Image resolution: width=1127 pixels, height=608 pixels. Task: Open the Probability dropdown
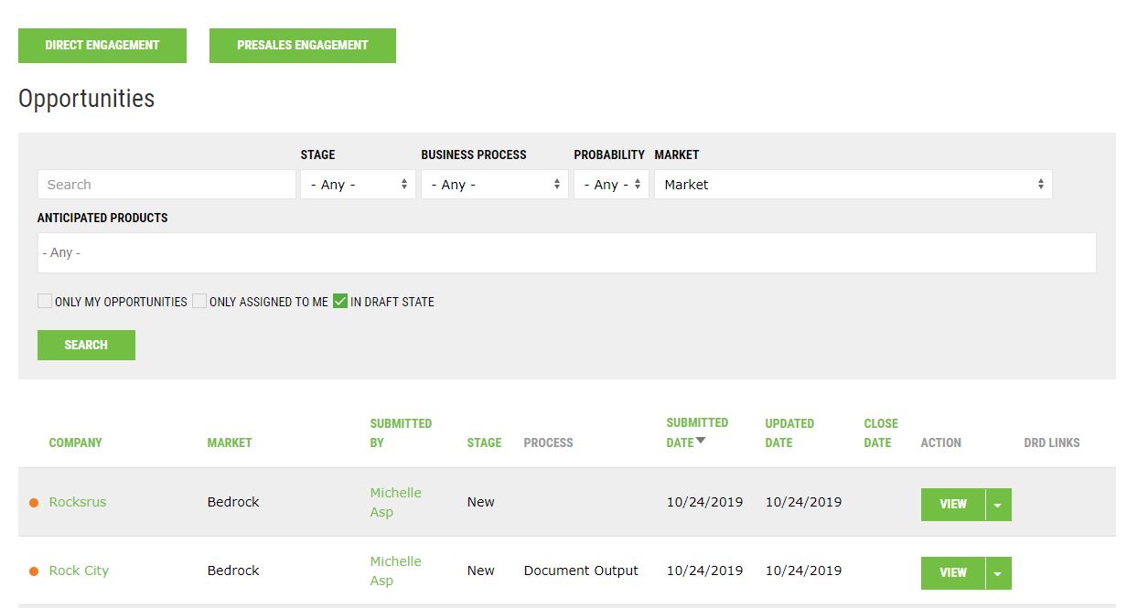click(610, 184)
